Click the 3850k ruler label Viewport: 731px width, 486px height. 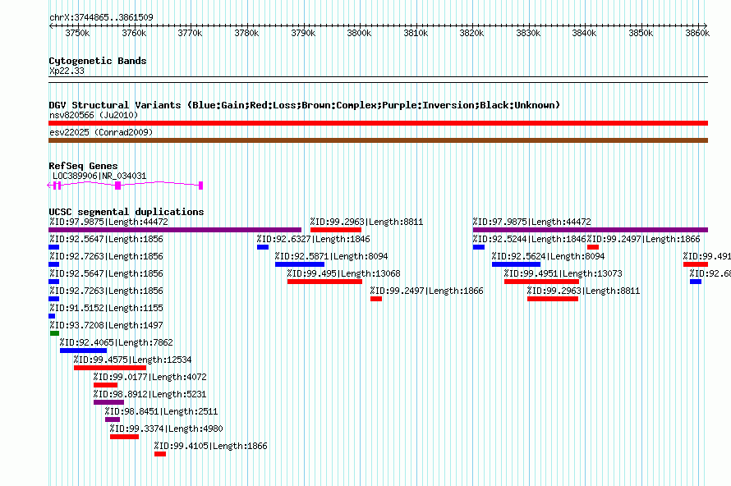click(x=641, y=33)
